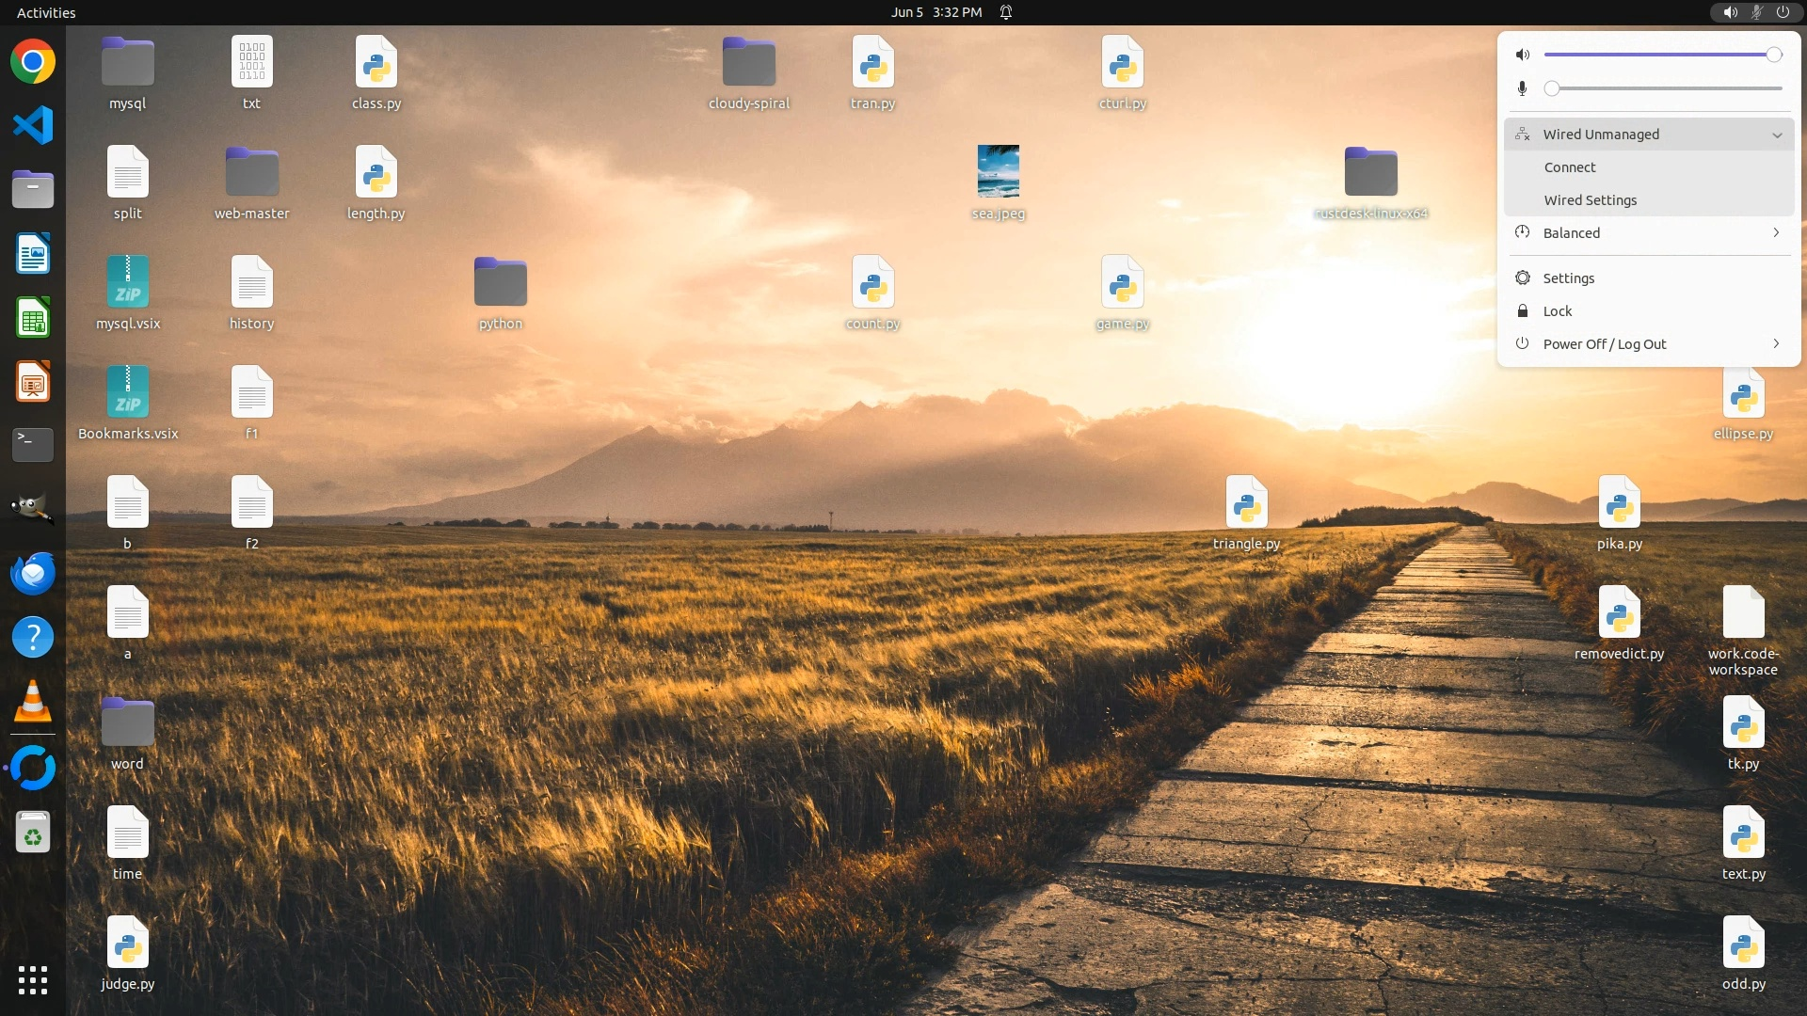This screenshot has height=1016, width=1807.
Task: Open LibreOffice Calc from the dock
Action: tap(33, 318)
